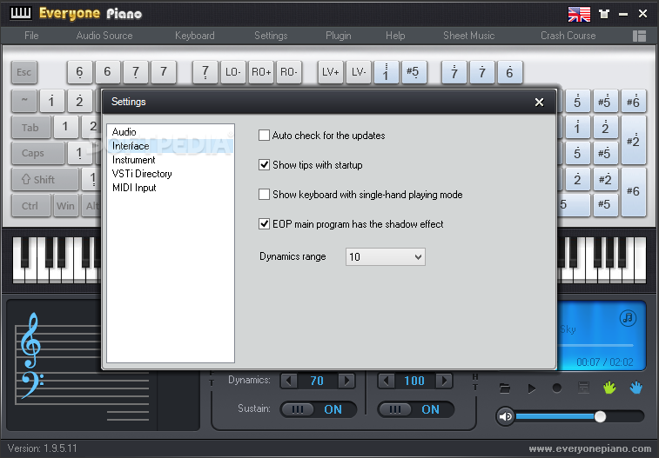This screenshot has width=659, height=458.
Task: Open the File menu
Action: tap(31, 36)
